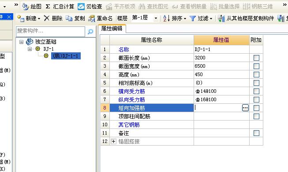Image resolution: width=288 pixels, height=172 pixels.
Task: Check 附加 box for 高度
Action: pos(256,74)
